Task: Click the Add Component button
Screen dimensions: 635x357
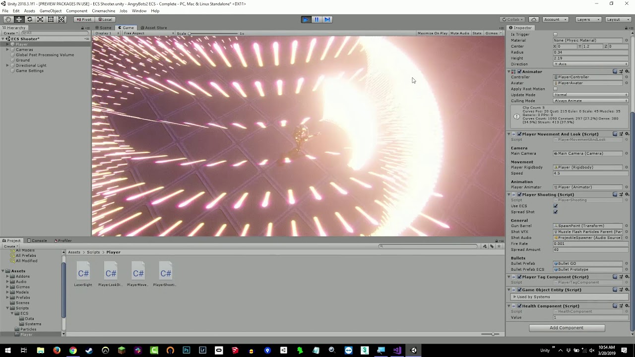Action: pos(567,328)
